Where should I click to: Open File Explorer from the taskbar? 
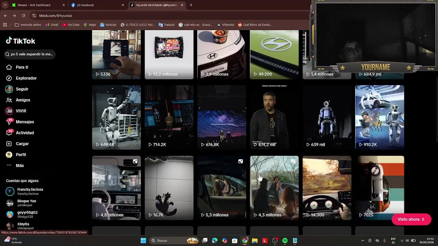coord(255,241)
